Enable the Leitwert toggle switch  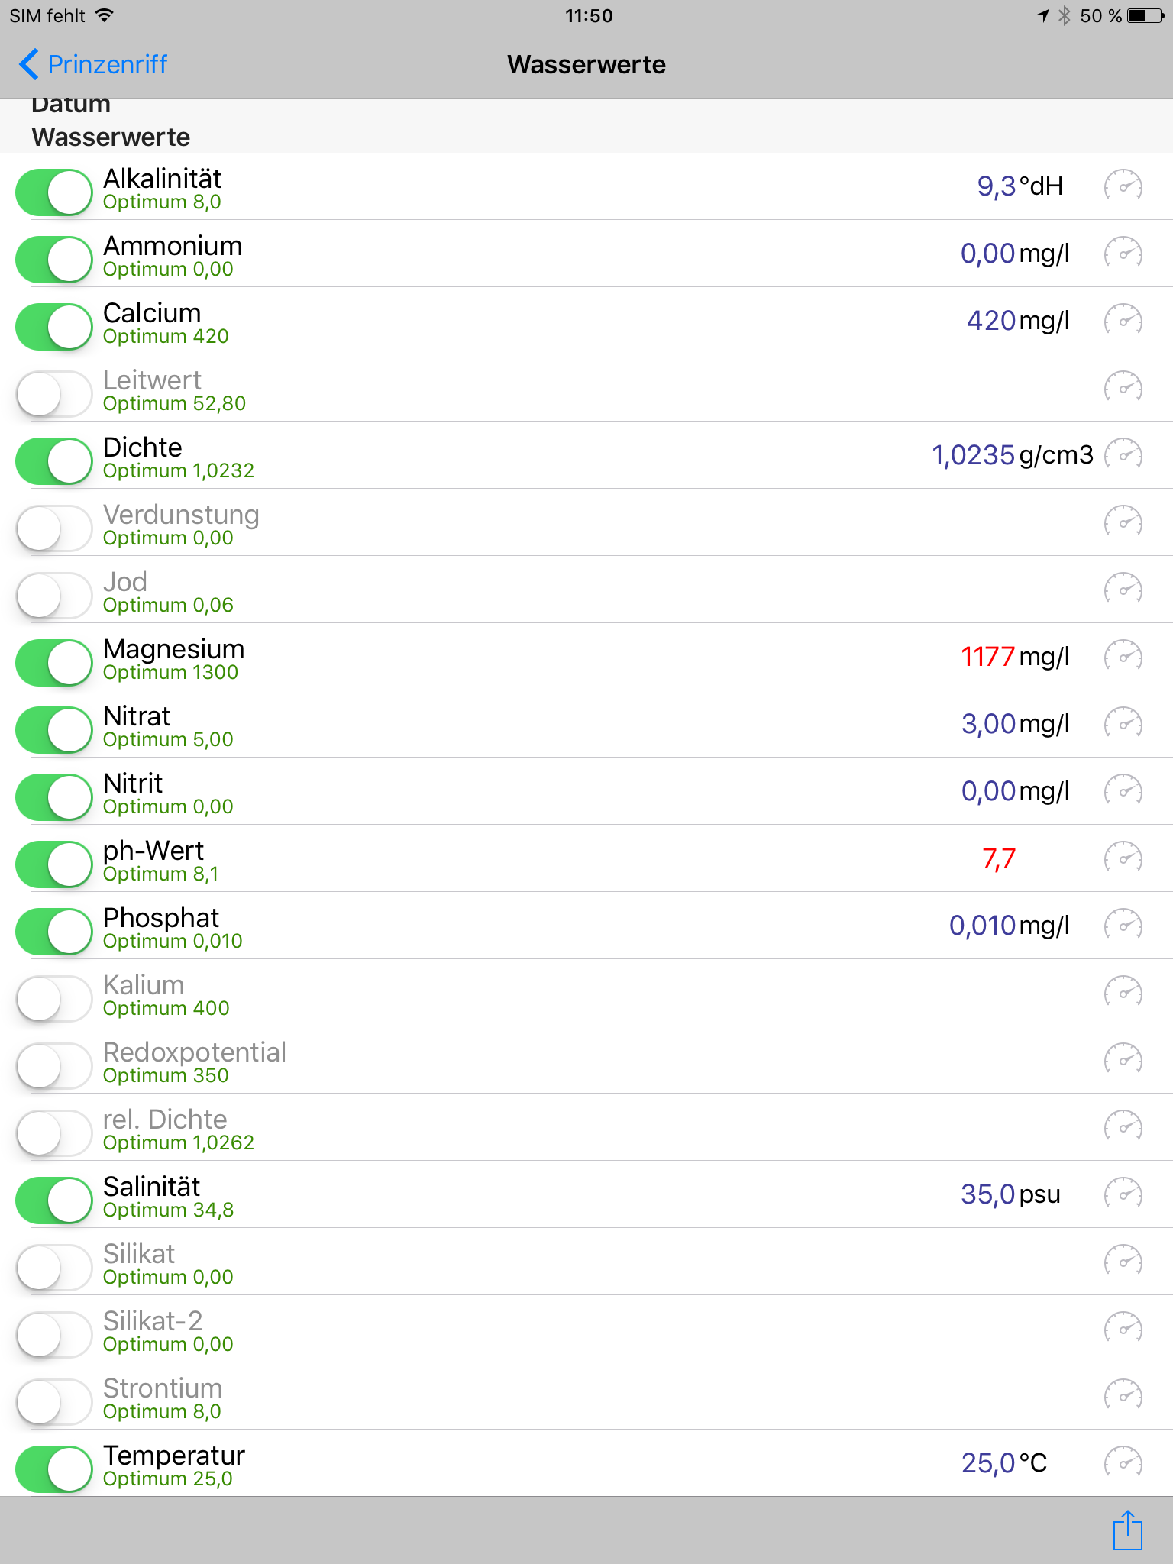(54, 394)
